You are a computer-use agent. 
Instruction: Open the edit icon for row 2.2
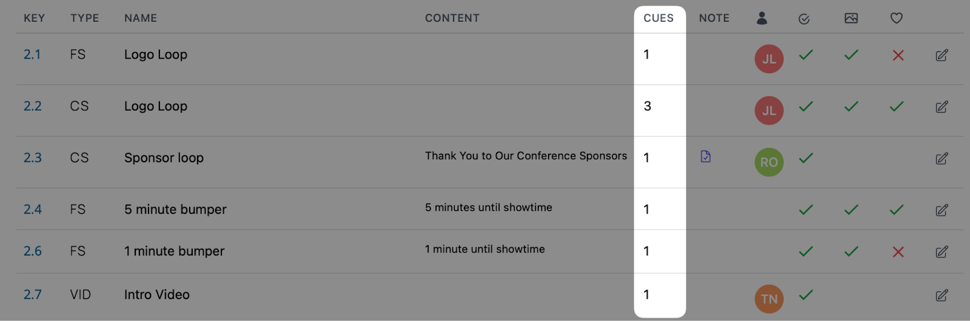click(942, 107)
